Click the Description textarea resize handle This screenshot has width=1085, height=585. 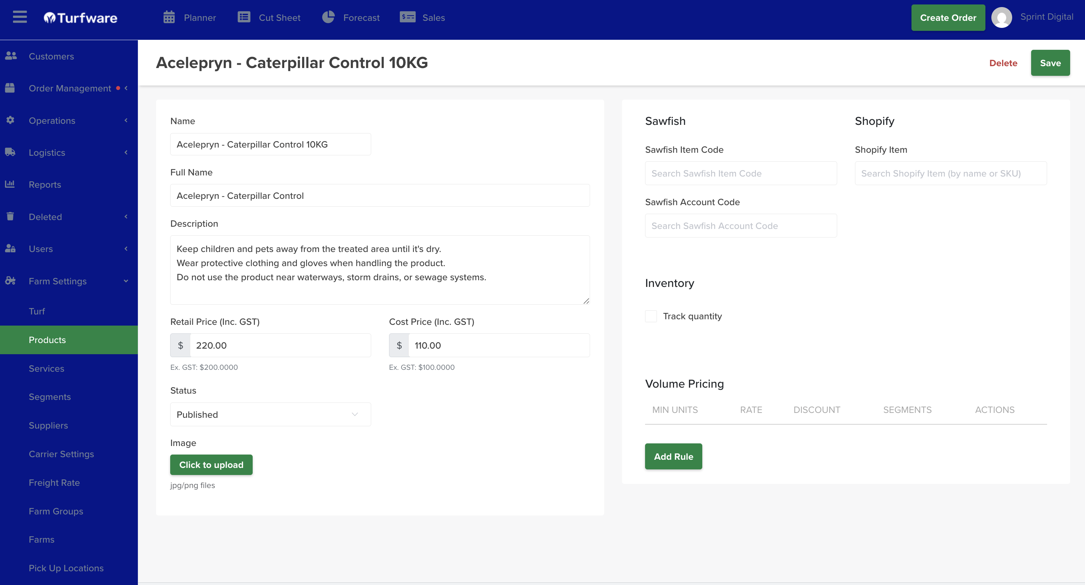[x=586, y=301]
